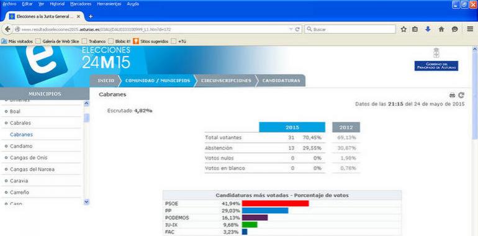Refresh the Cabranes election data
The width and height of the screenshot is (478, 236).
[461, 95]
